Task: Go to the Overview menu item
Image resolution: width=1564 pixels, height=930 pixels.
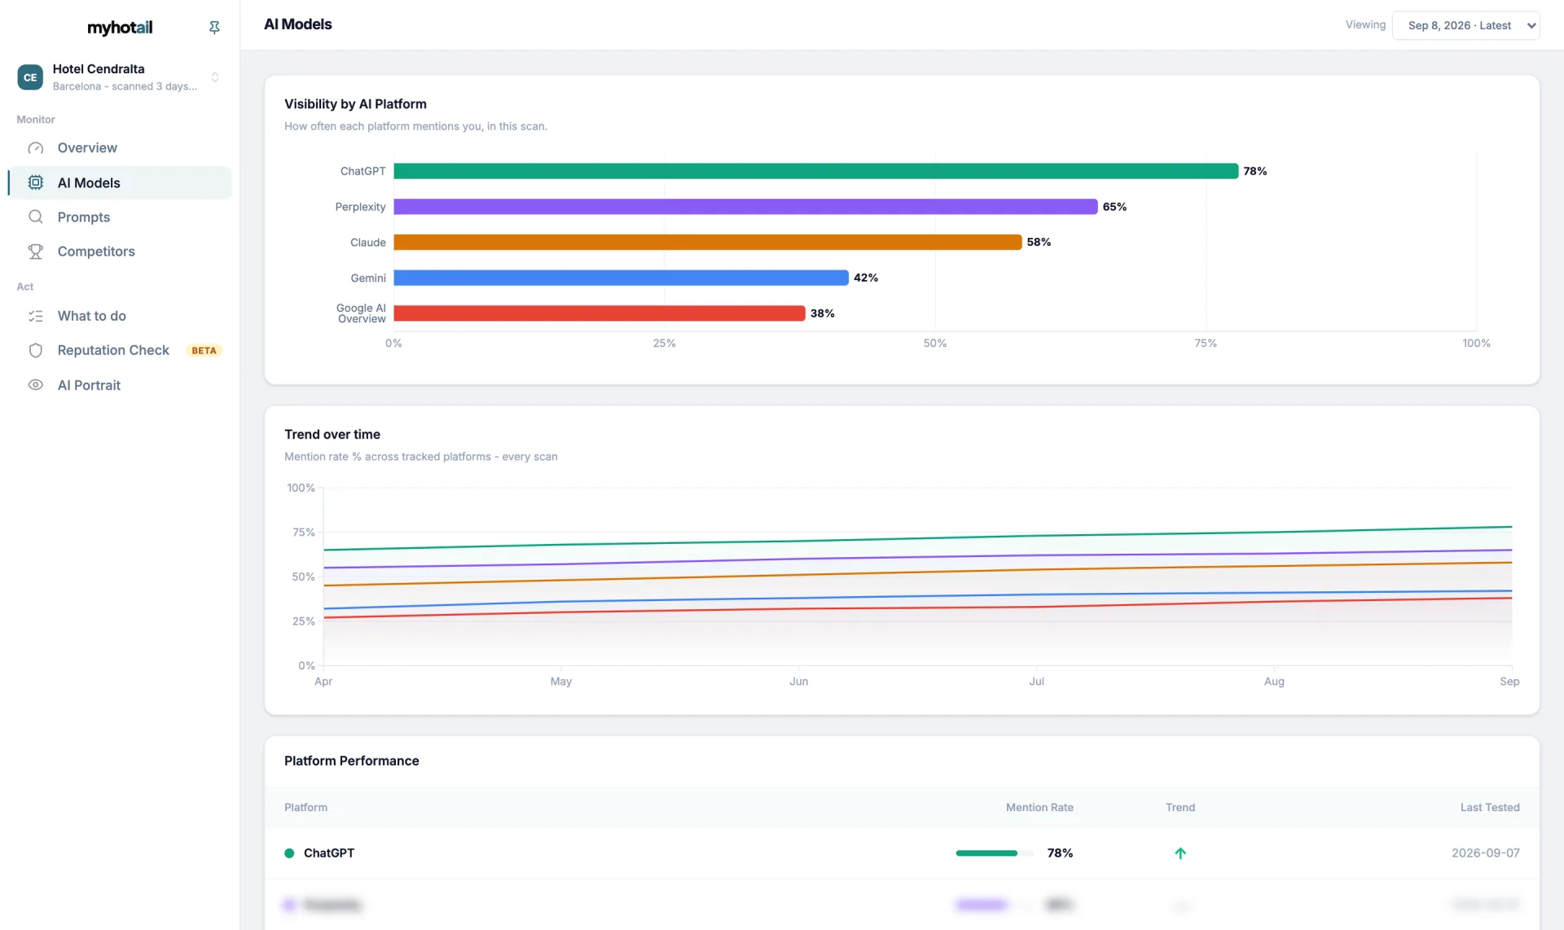Action: click(120, 148)
